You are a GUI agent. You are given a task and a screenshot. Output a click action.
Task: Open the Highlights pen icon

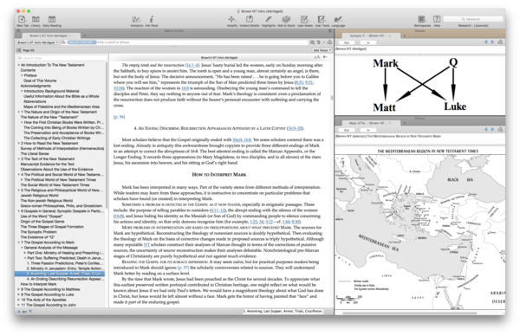tap(269, 20)
